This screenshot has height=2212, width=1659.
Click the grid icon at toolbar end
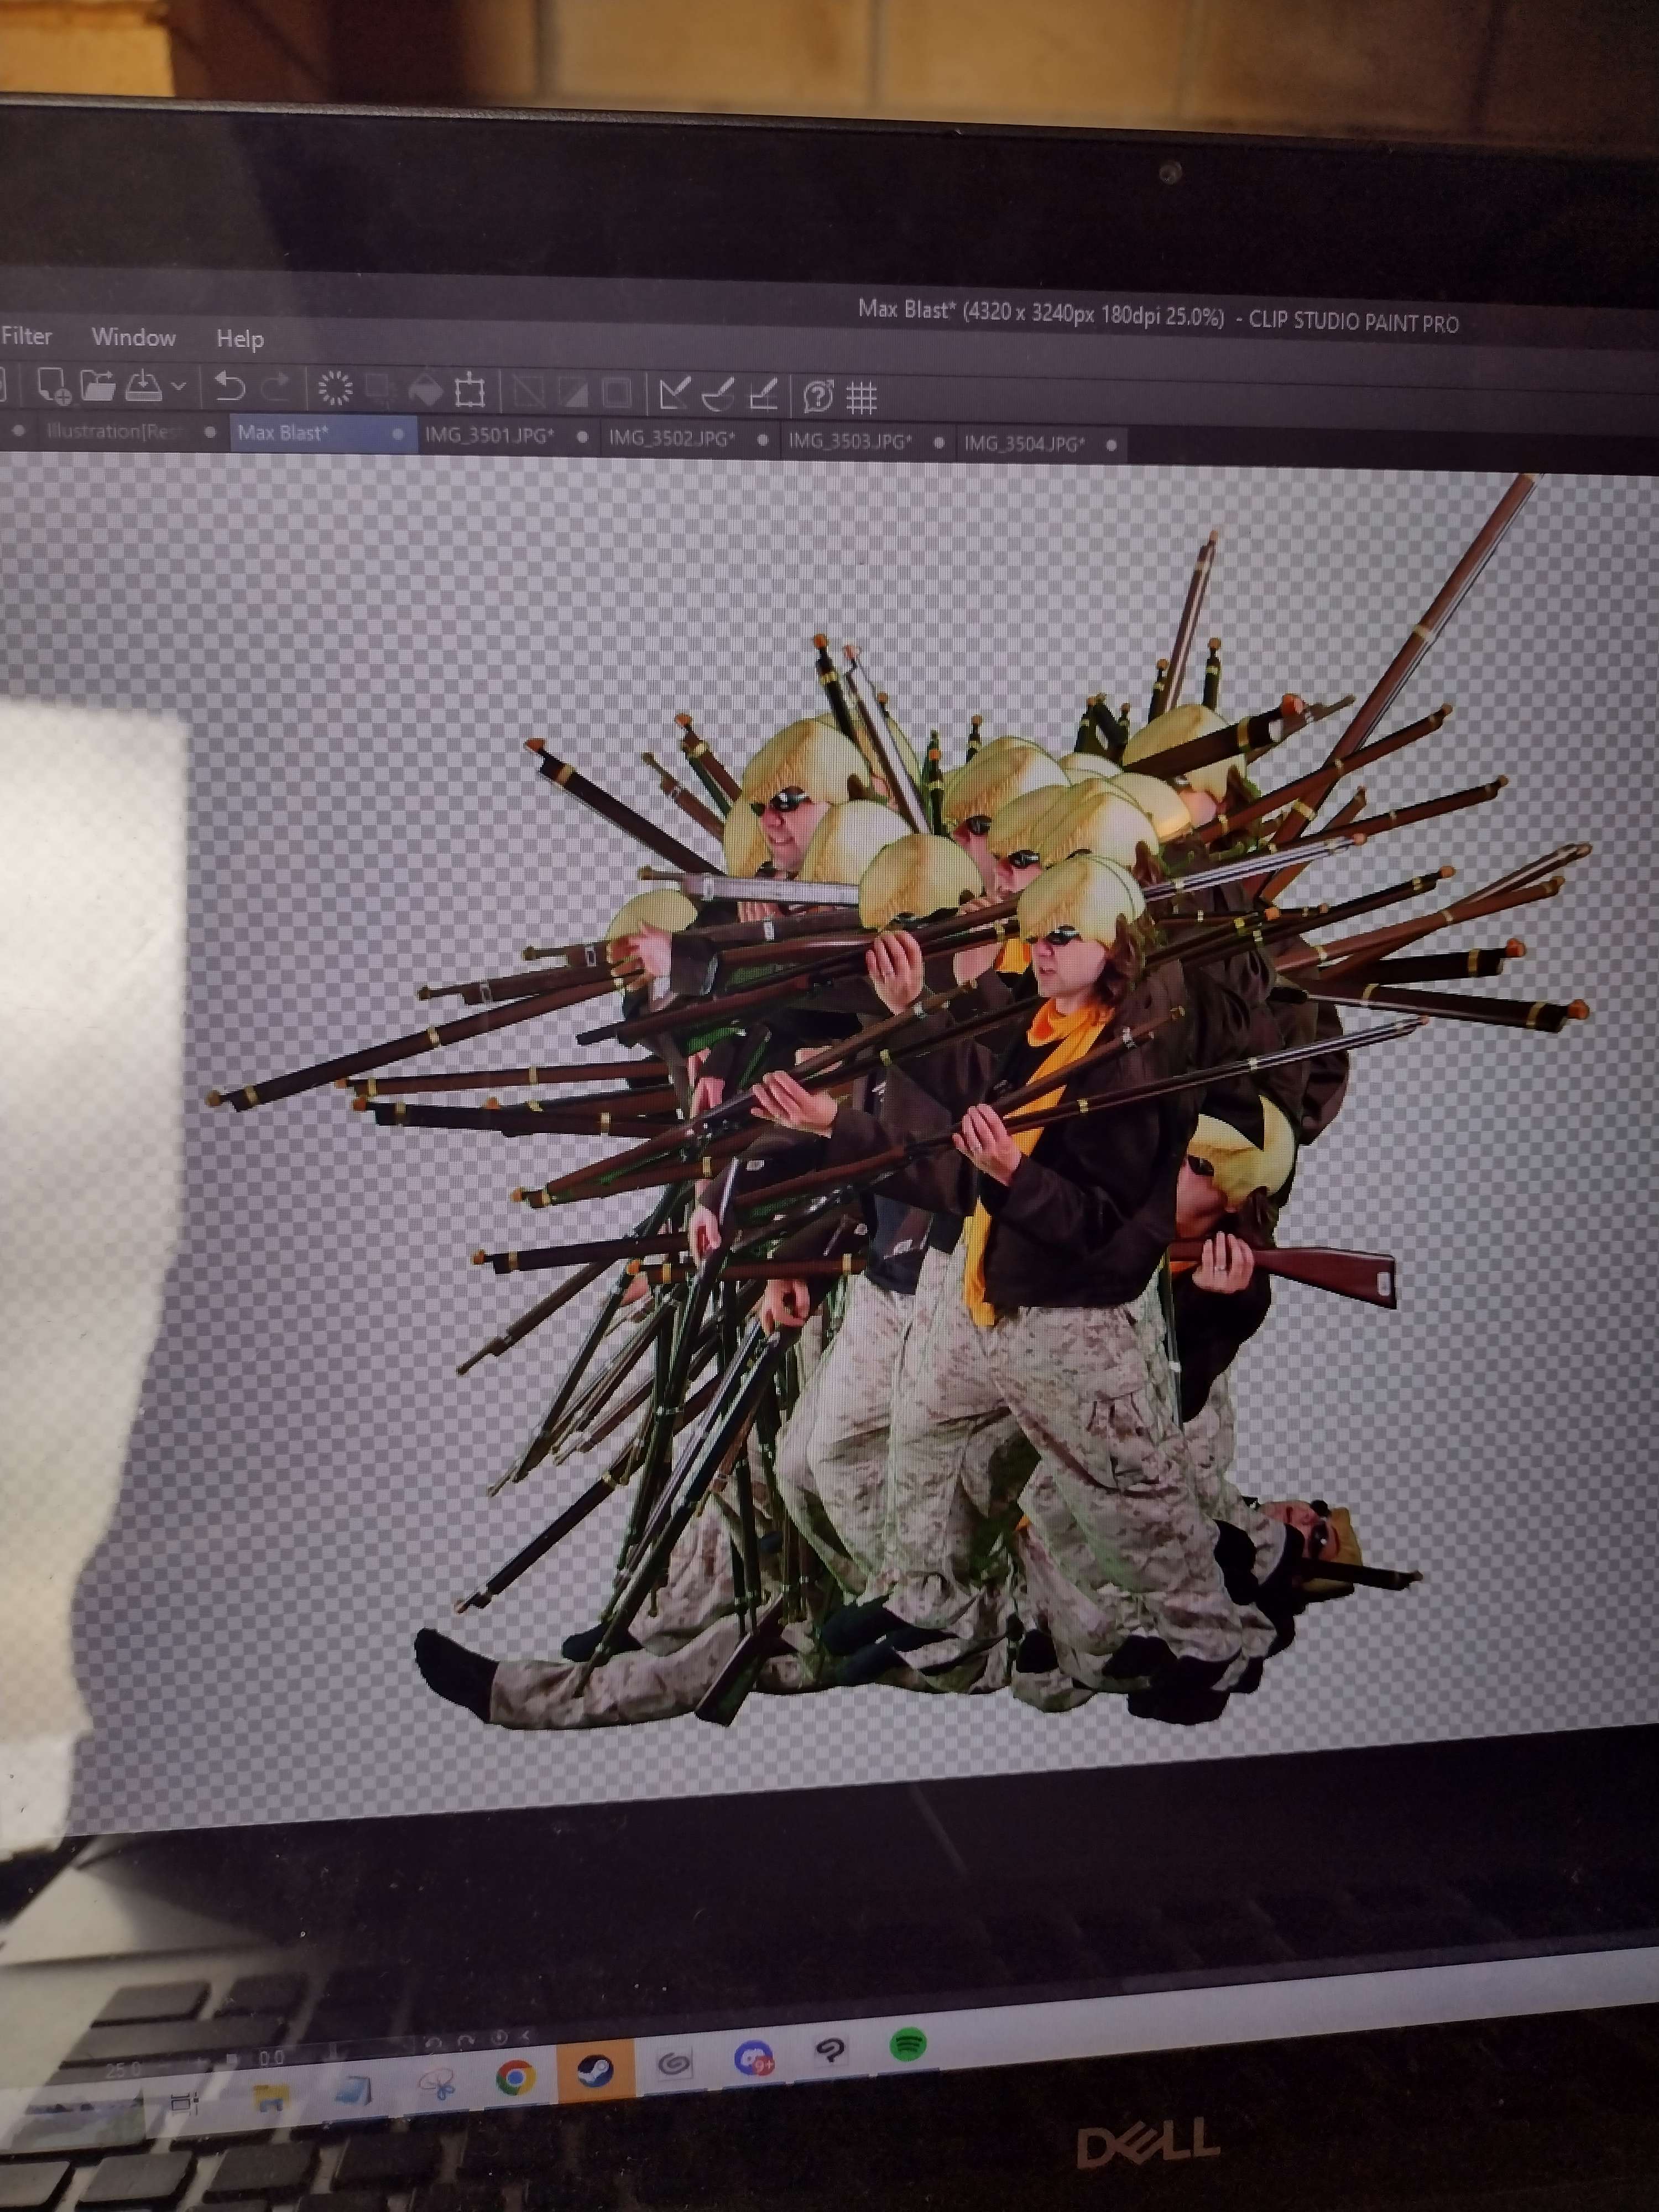[862, 398]
